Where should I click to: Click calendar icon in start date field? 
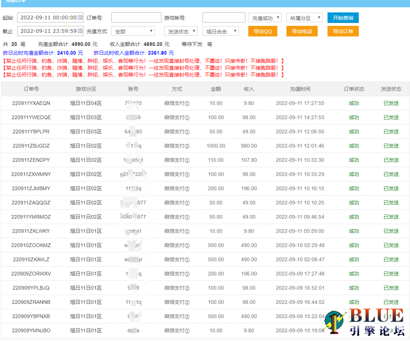[80, 18]
